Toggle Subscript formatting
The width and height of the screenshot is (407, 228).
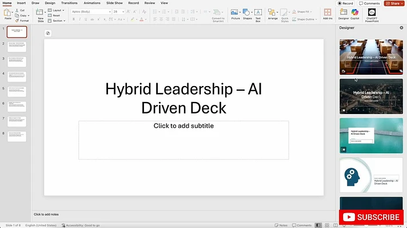105,19
